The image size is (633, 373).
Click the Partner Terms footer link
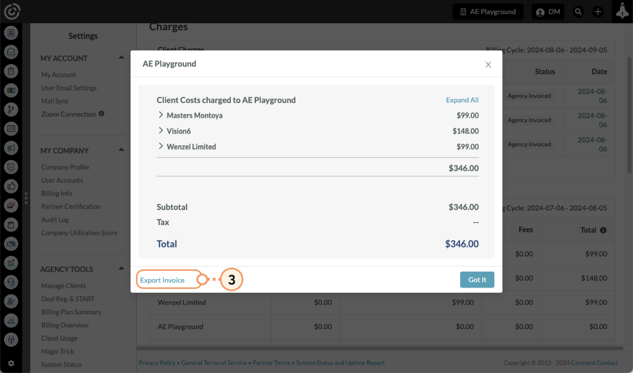(x=271, y=363)
